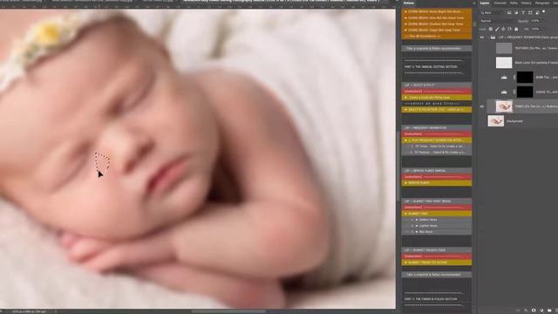The width and height of the screenshot is (558, 314).
Task: Expand the Darken Areas action
Action: (417, 220)
